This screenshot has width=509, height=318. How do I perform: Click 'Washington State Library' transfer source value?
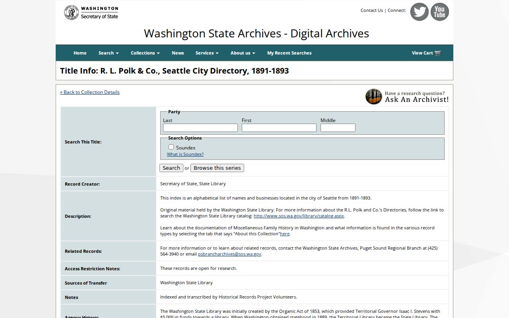(187, 283)
